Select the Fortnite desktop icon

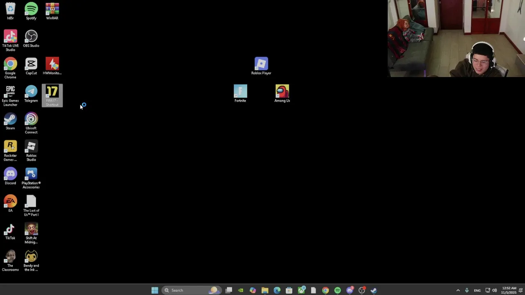(x=240, y=94)
